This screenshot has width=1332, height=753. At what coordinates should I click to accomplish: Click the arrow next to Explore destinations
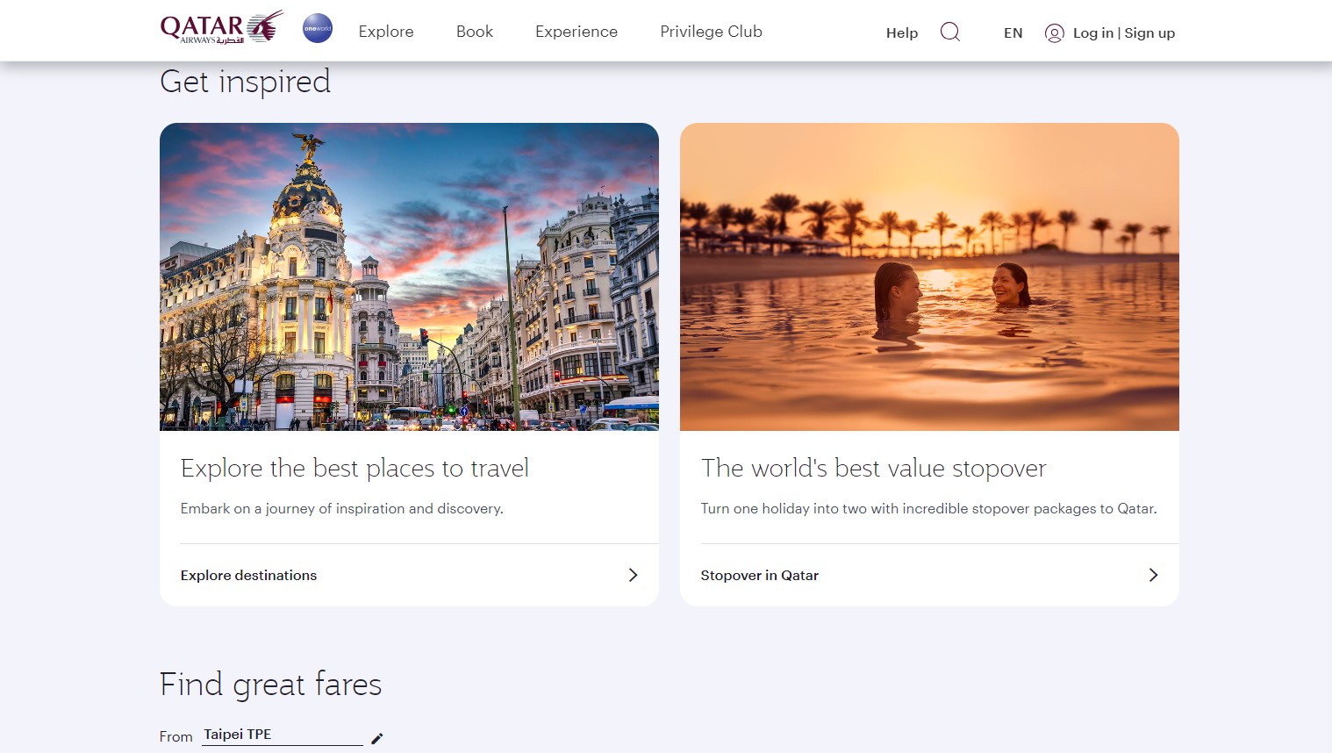[x=633, y=575]
